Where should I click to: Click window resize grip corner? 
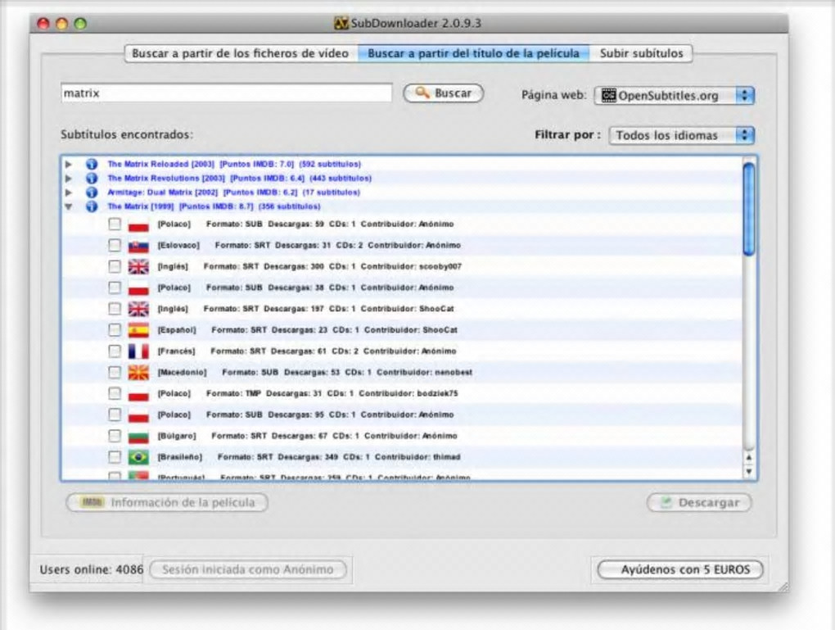click(x=783, y=587)
